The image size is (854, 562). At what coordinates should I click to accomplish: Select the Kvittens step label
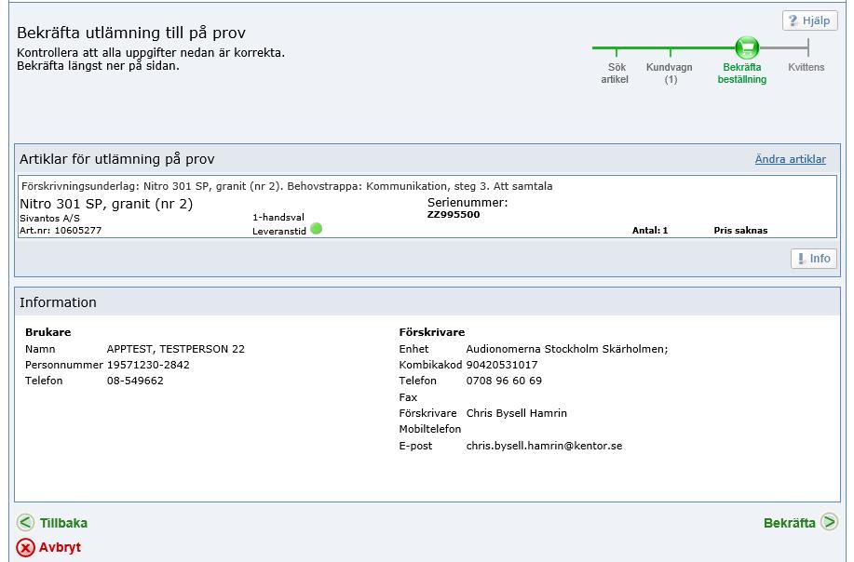(807, 67)
